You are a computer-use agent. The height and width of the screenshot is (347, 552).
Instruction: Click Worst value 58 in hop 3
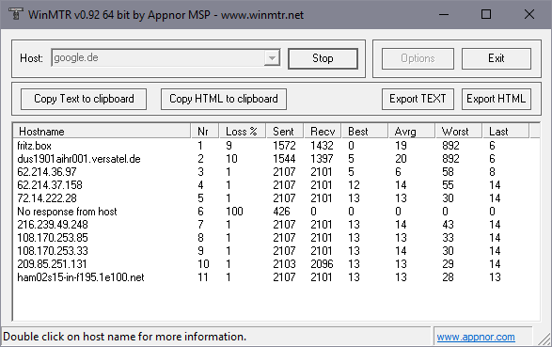click(448, 172)
